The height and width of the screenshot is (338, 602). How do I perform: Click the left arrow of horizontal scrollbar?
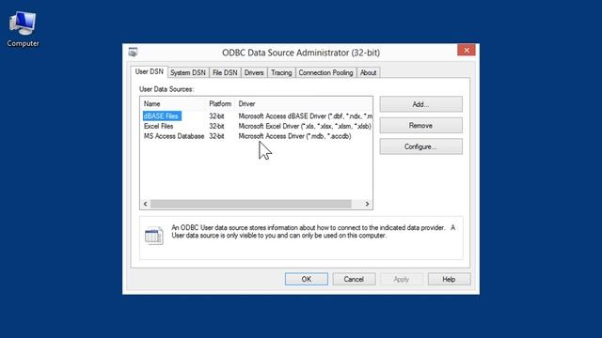[145, 204]
